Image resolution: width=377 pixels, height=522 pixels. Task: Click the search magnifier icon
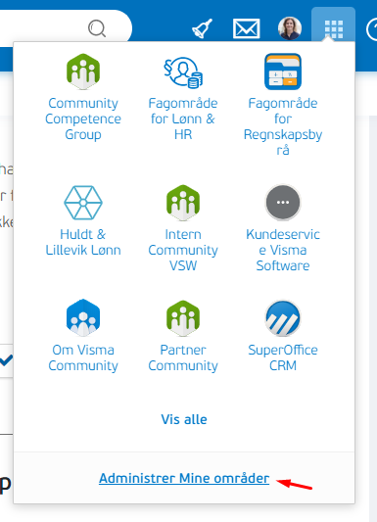click(97, 28)
